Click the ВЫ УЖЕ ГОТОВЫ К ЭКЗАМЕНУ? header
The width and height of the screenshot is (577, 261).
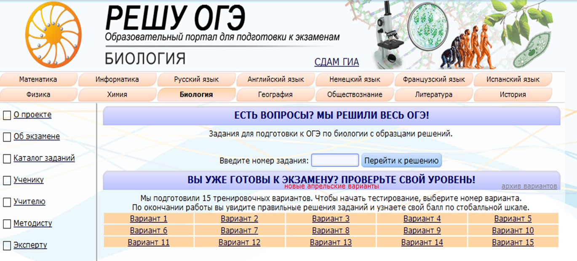tap(331, 180)
